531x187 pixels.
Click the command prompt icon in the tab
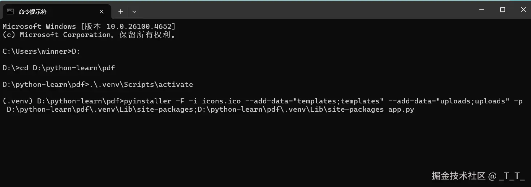click(10, 12)
